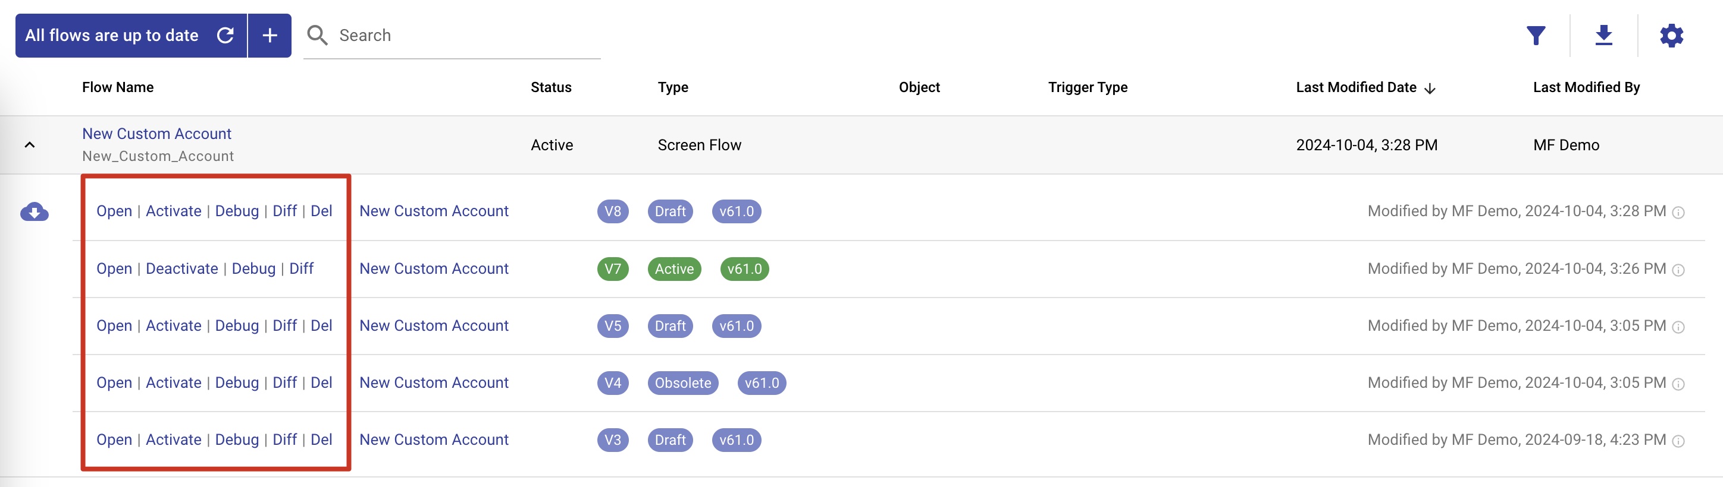This screenshot has height=487, width=1723.
Task: Click the download arrow icon in toolbar
Action: click(x=1603, y=36)
